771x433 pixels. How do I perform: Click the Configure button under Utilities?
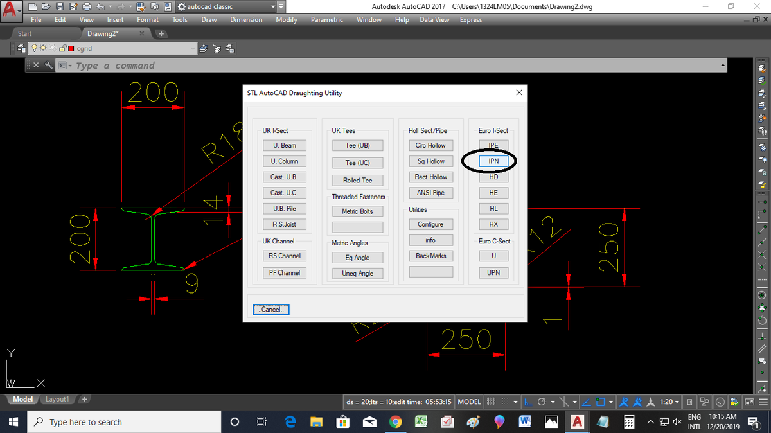click(x=430, y=224)
